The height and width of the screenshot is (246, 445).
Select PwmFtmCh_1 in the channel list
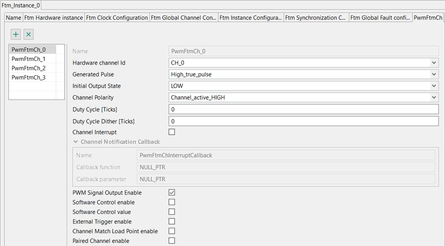(29, 59)
